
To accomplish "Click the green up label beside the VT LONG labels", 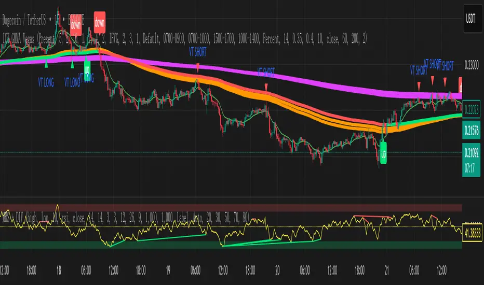I will [87, 70].
